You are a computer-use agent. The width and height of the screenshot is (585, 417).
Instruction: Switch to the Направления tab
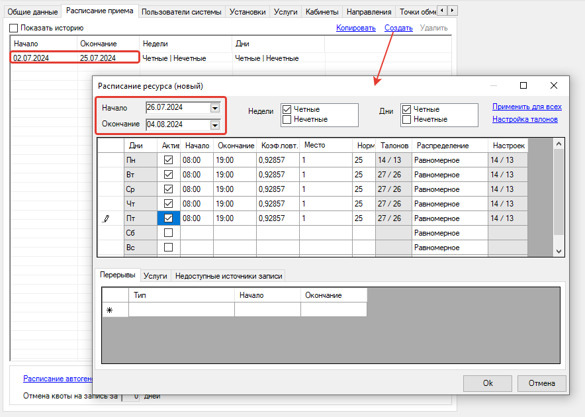coord(369,12)
